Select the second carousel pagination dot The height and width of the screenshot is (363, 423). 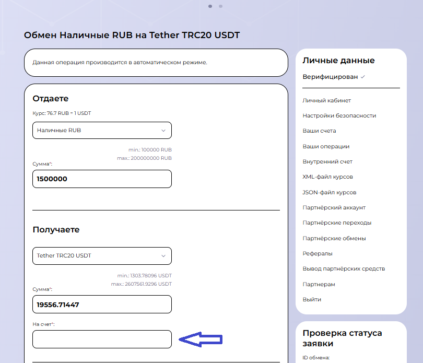pyautogui.click(x=220, y=6)
